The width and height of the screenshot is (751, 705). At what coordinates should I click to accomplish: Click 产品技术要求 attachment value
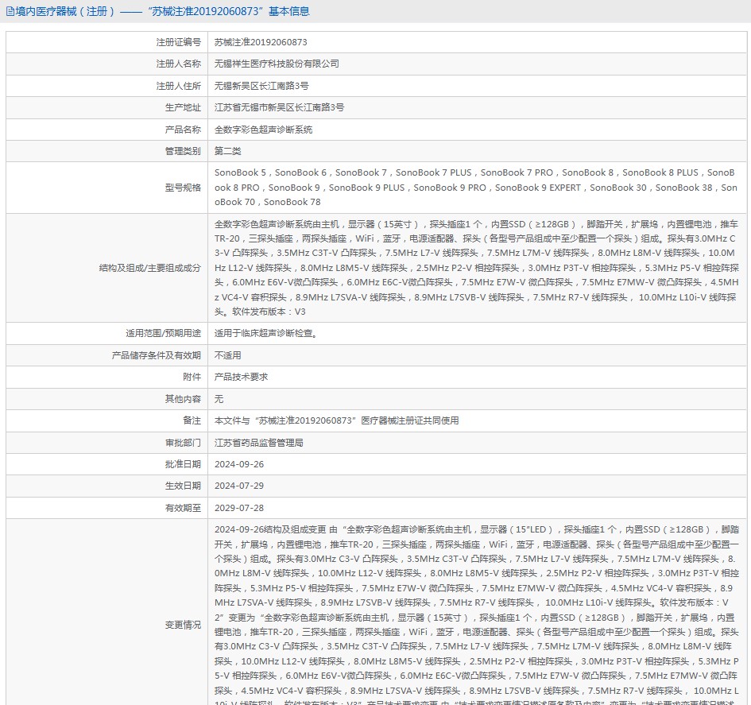(241, 377)
